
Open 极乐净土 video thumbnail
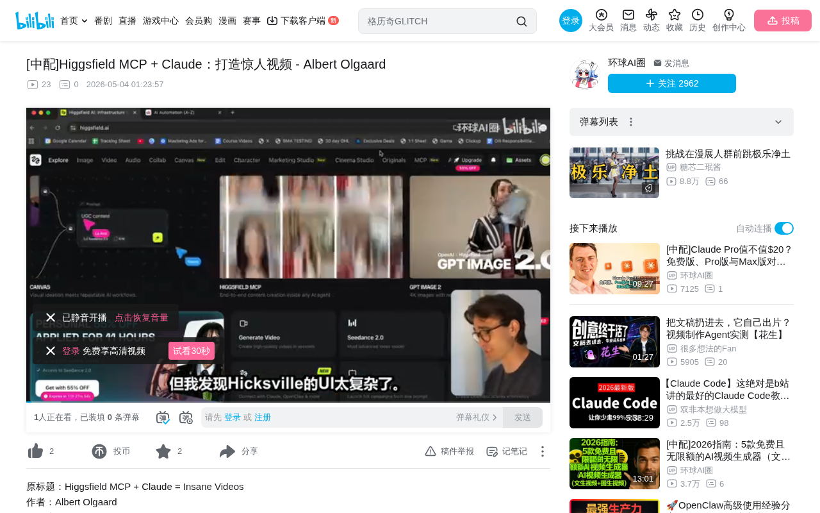click(x=614, y=172)
